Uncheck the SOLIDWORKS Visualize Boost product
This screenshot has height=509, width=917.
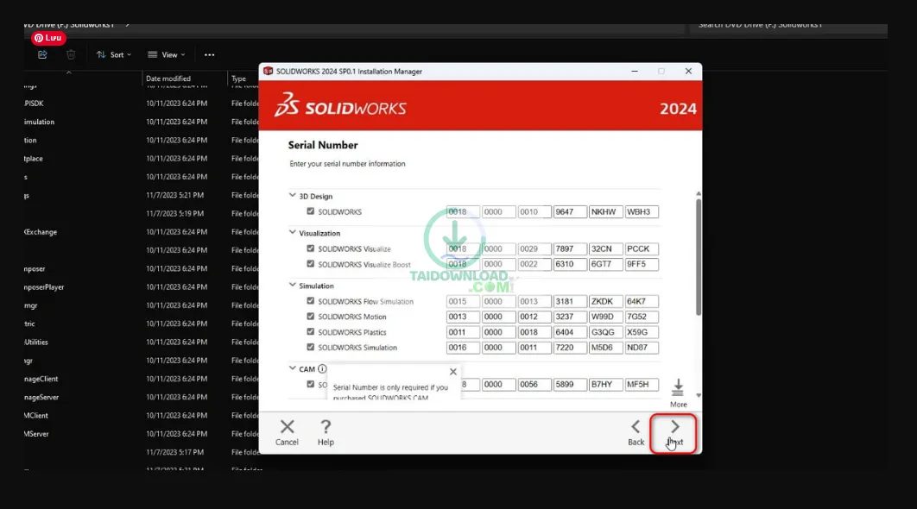(310, 264)
